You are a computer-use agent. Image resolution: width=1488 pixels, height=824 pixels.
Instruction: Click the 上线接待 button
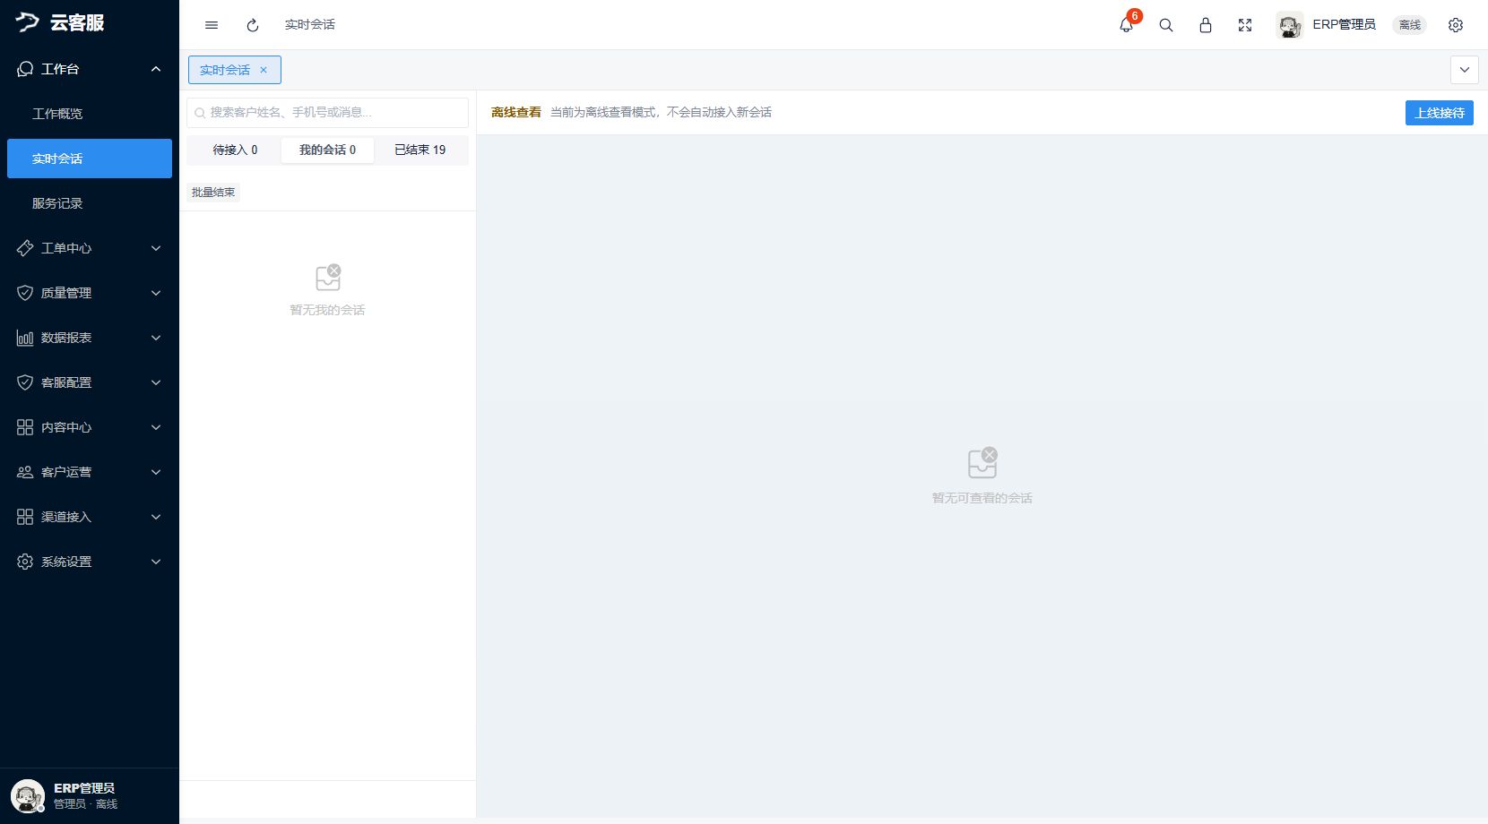pyautogui.click(x=1440, y=113)
